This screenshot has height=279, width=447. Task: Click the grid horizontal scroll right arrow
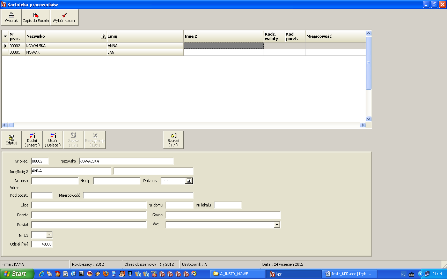pyautogui.click(x=363, y=125)
